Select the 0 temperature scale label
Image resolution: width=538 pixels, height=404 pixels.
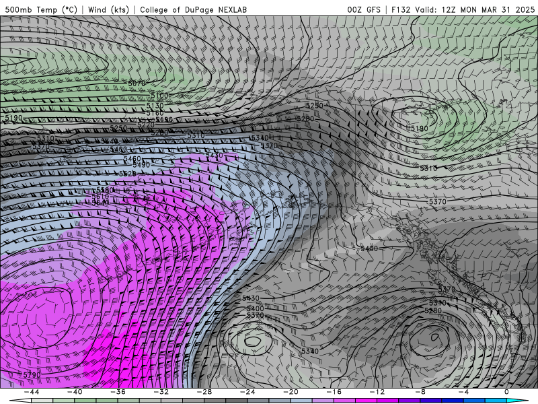(506, 392)
